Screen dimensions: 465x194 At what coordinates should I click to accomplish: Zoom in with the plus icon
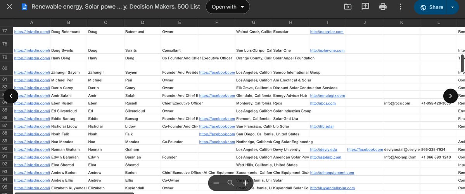tap(245, 183)
